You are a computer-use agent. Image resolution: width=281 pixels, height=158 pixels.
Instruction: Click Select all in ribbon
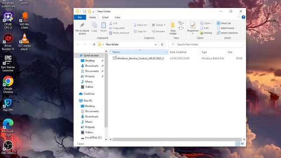pyautogui.click(x=223, y=23)
